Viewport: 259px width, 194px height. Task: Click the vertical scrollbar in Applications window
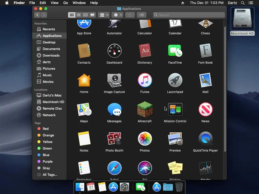tap(225, 89)
